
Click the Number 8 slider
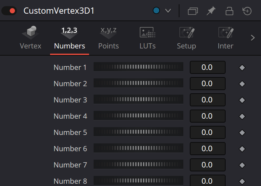tap(138, 180)
